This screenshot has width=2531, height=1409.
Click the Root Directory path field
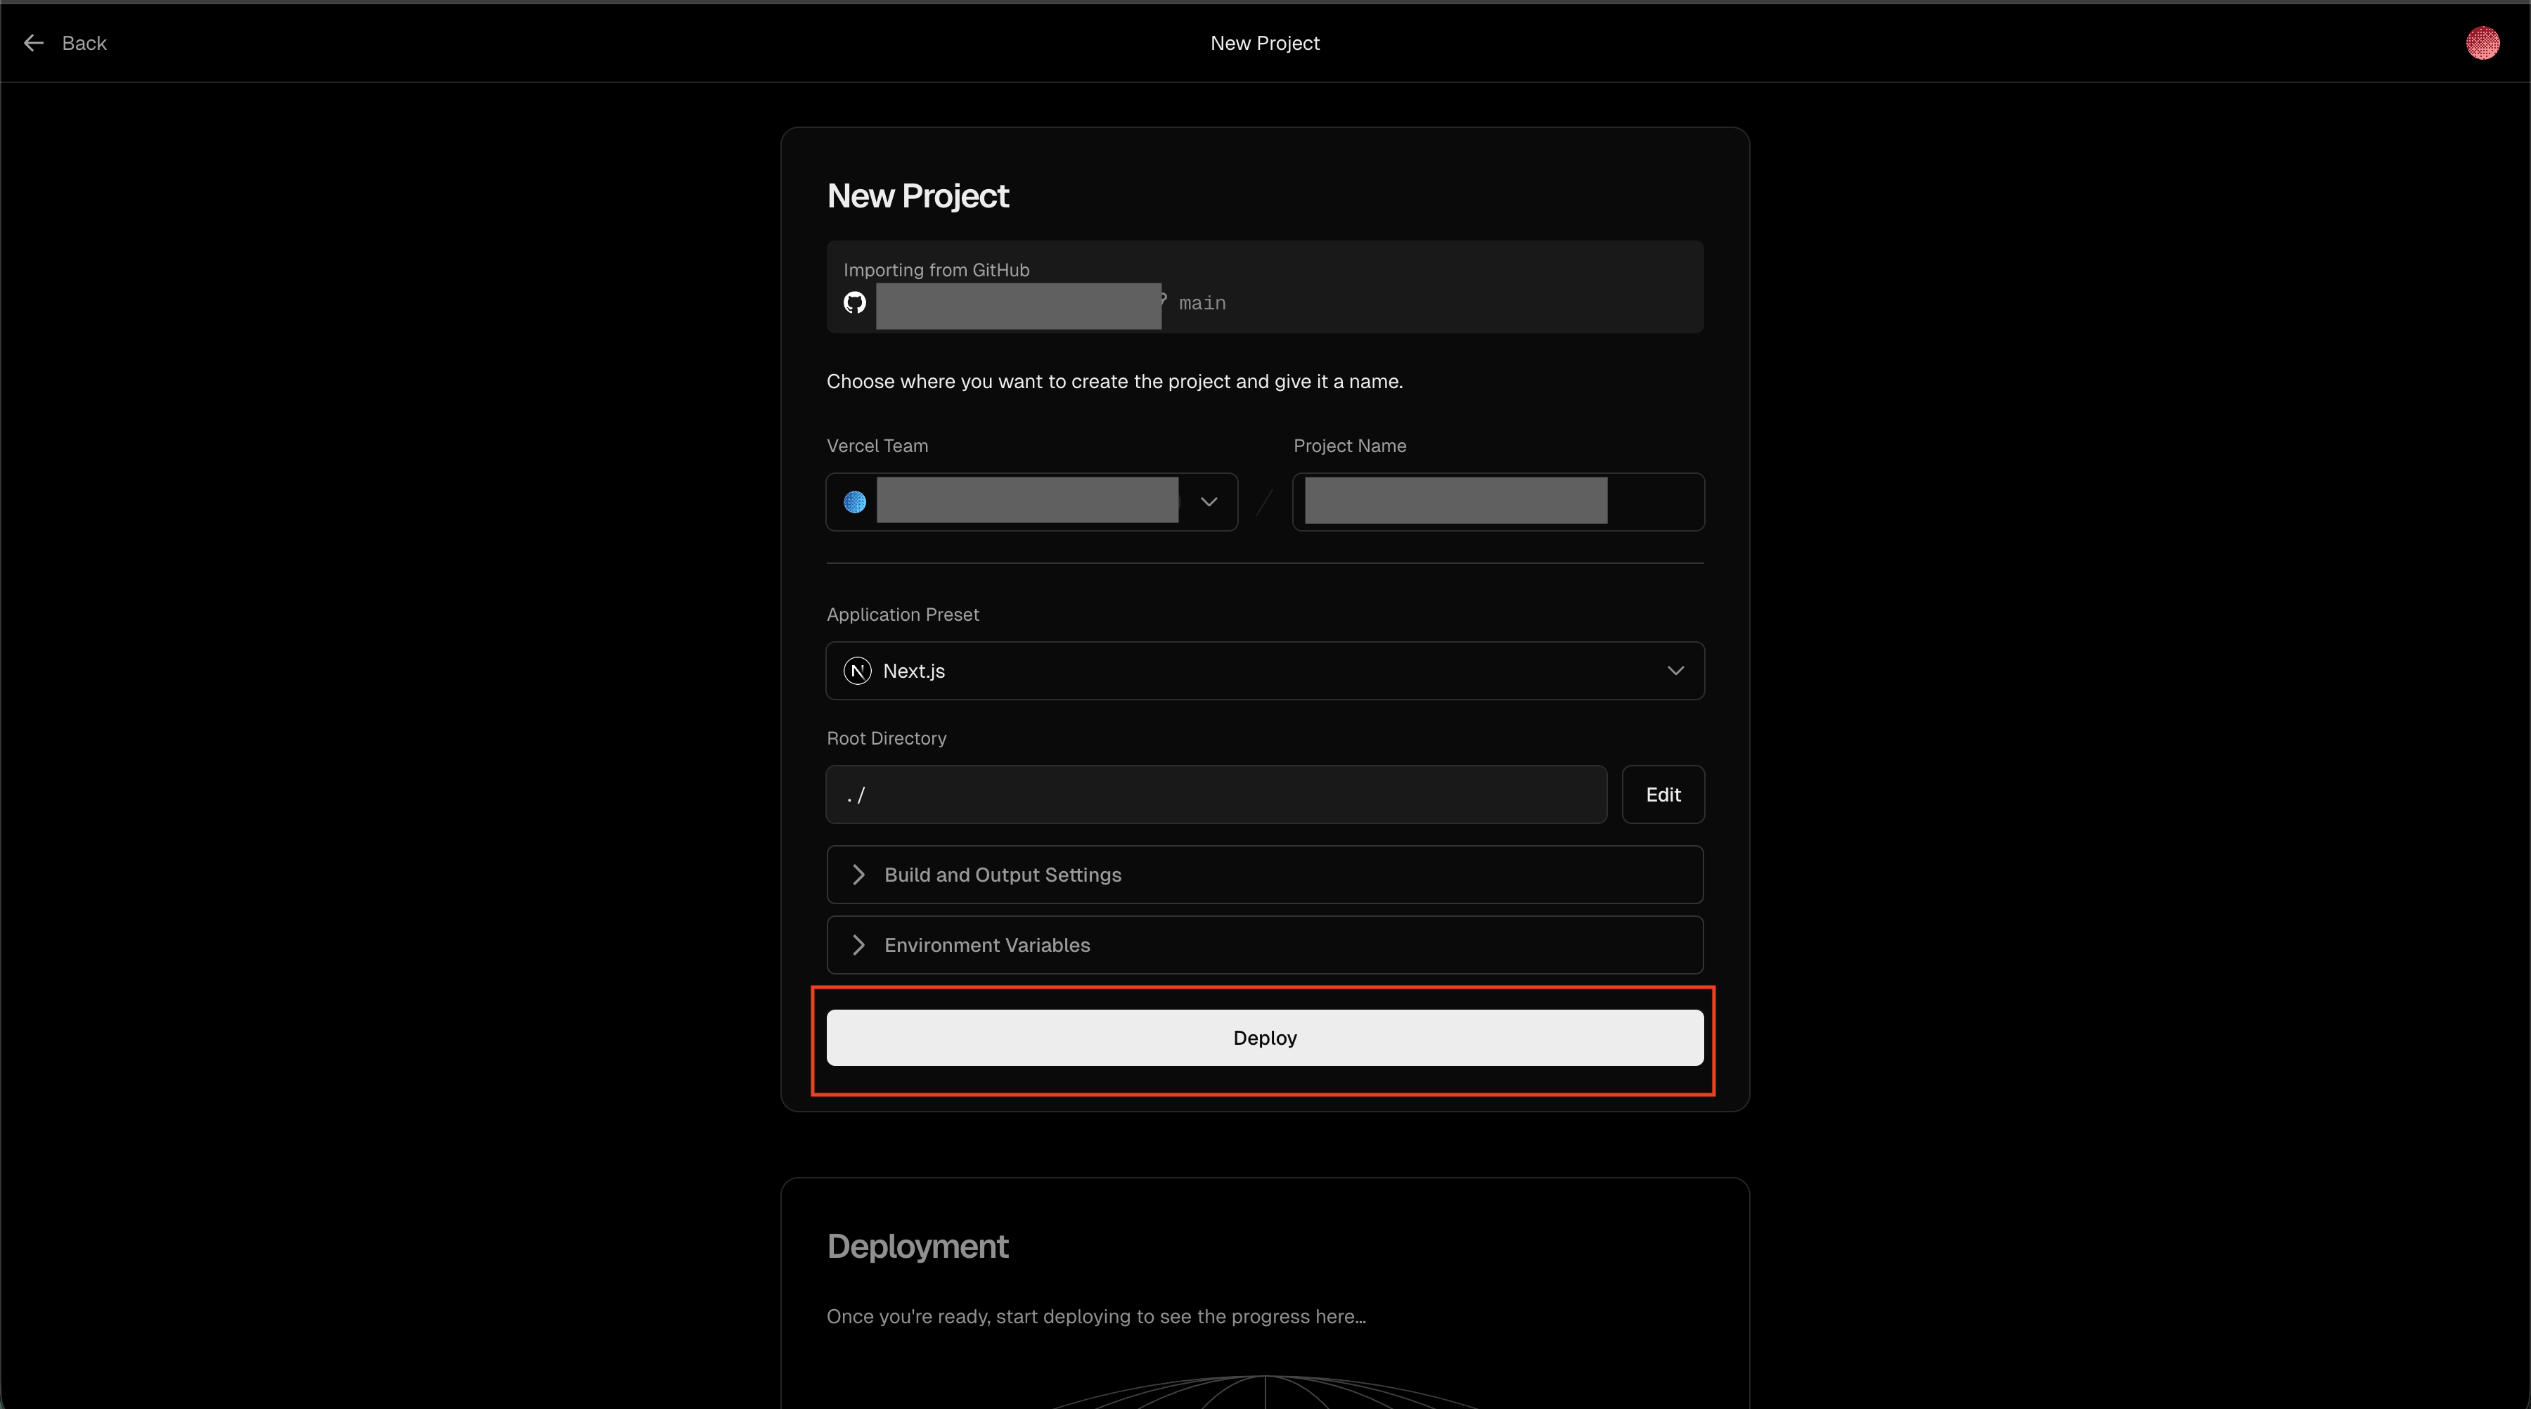(1216, 795)
